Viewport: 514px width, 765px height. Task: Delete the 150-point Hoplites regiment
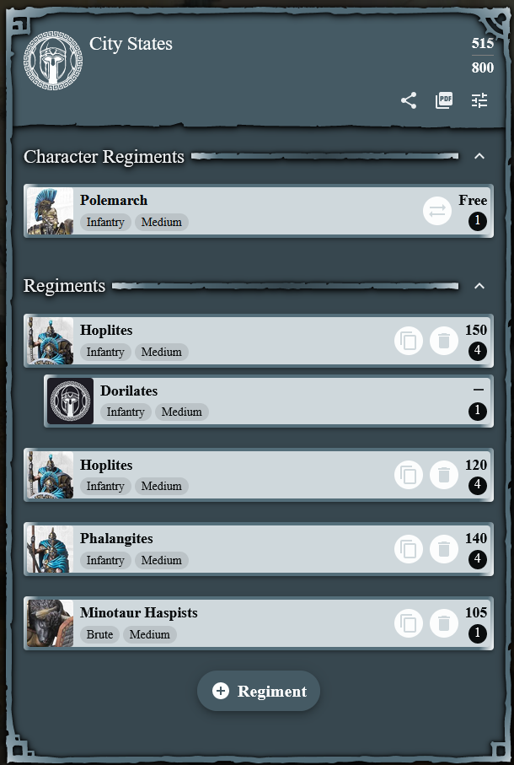point(444,341)
